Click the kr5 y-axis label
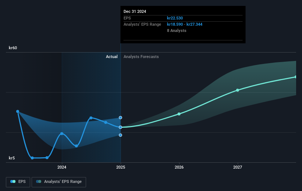302x191 pixels. tap(12, 158)
